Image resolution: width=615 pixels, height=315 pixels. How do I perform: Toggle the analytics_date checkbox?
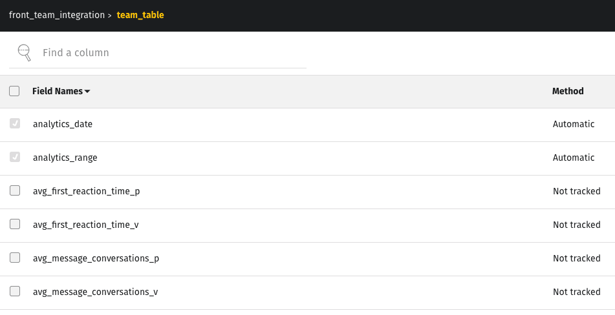(x=15, y=124)
